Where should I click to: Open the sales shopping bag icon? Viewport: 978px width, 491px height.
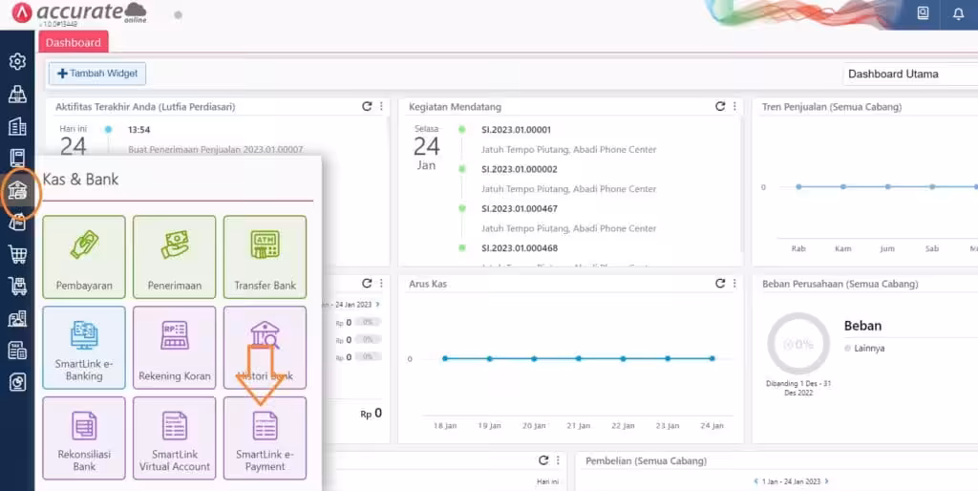click(x=17, y=223)
